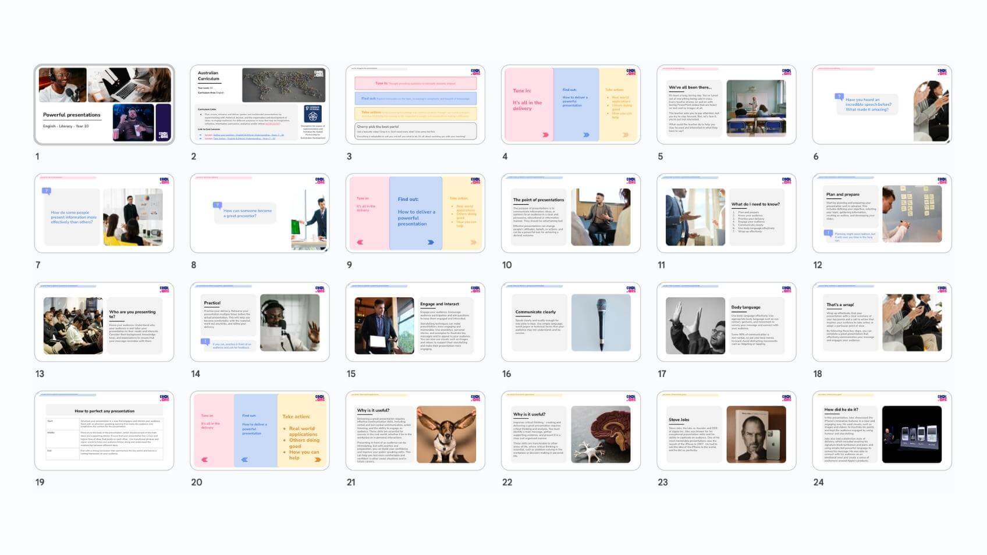Click the blue chat icon on slide 14

205,342
